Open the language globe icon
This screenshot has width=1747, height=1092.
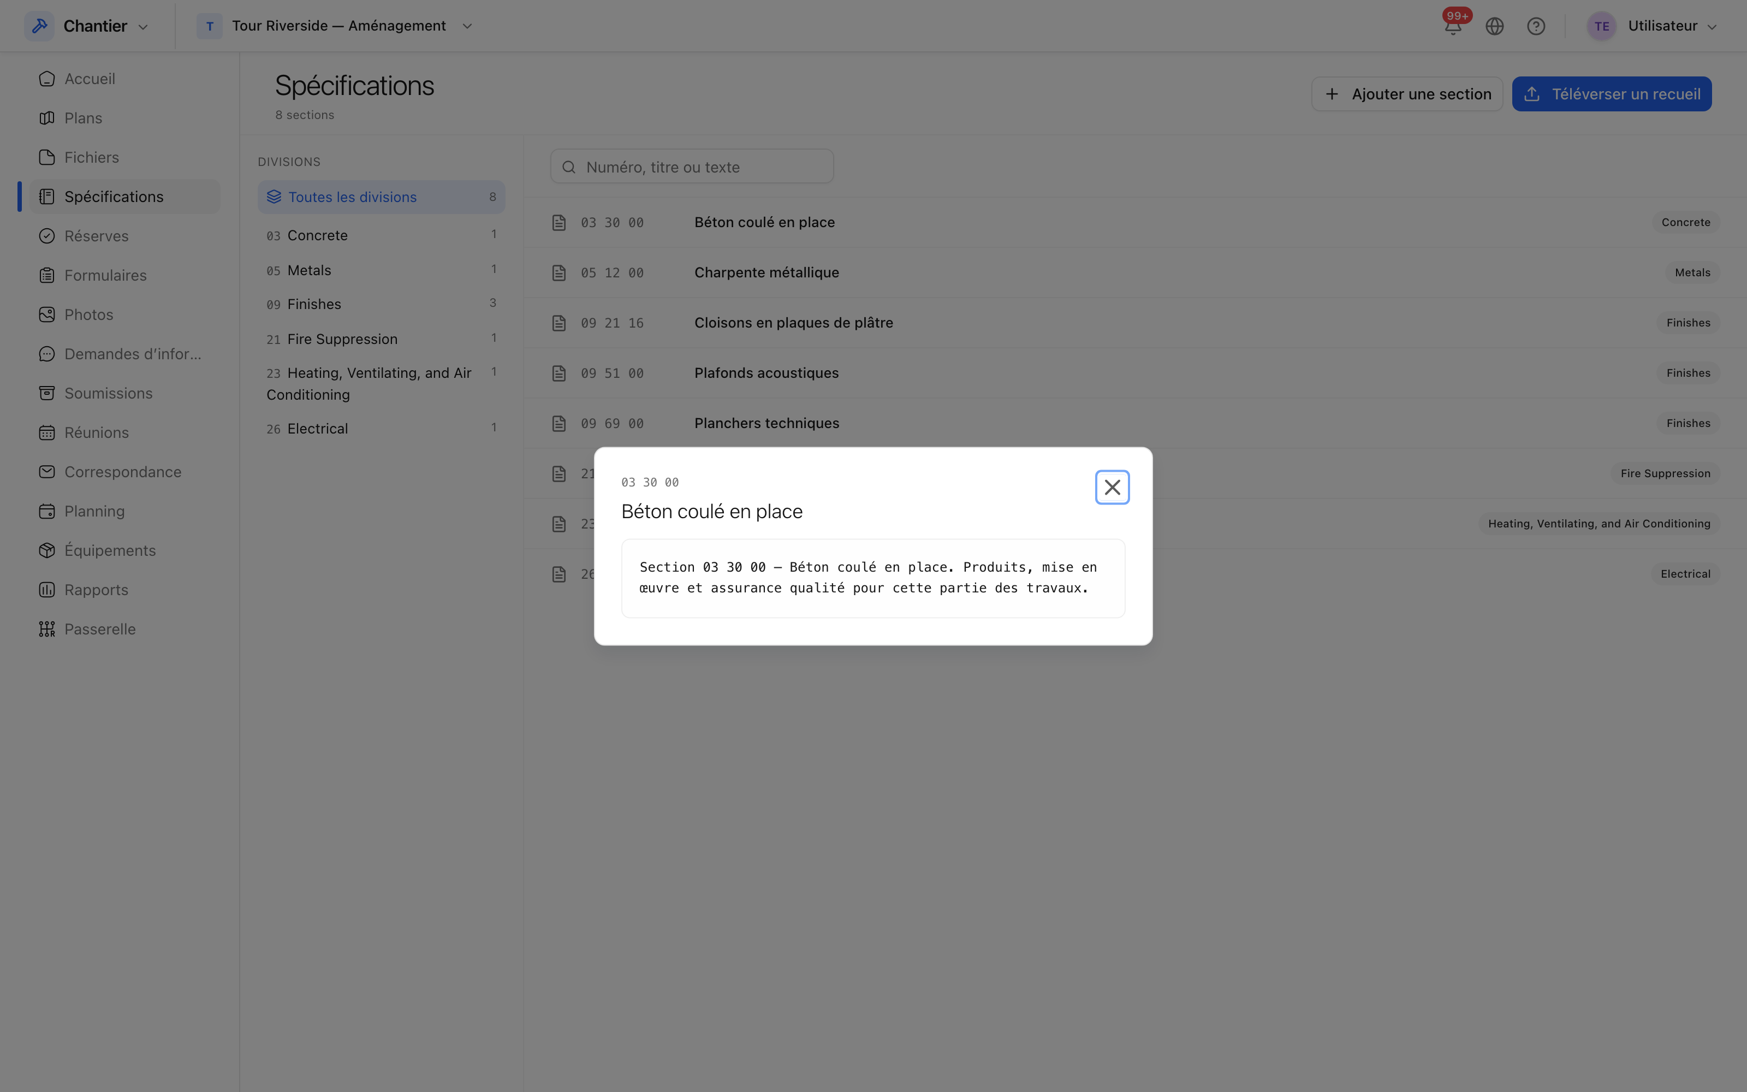coord(1494,26)
